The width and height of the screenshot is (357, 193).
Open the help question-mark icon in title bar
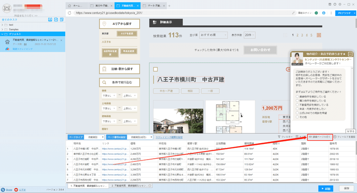335,4
